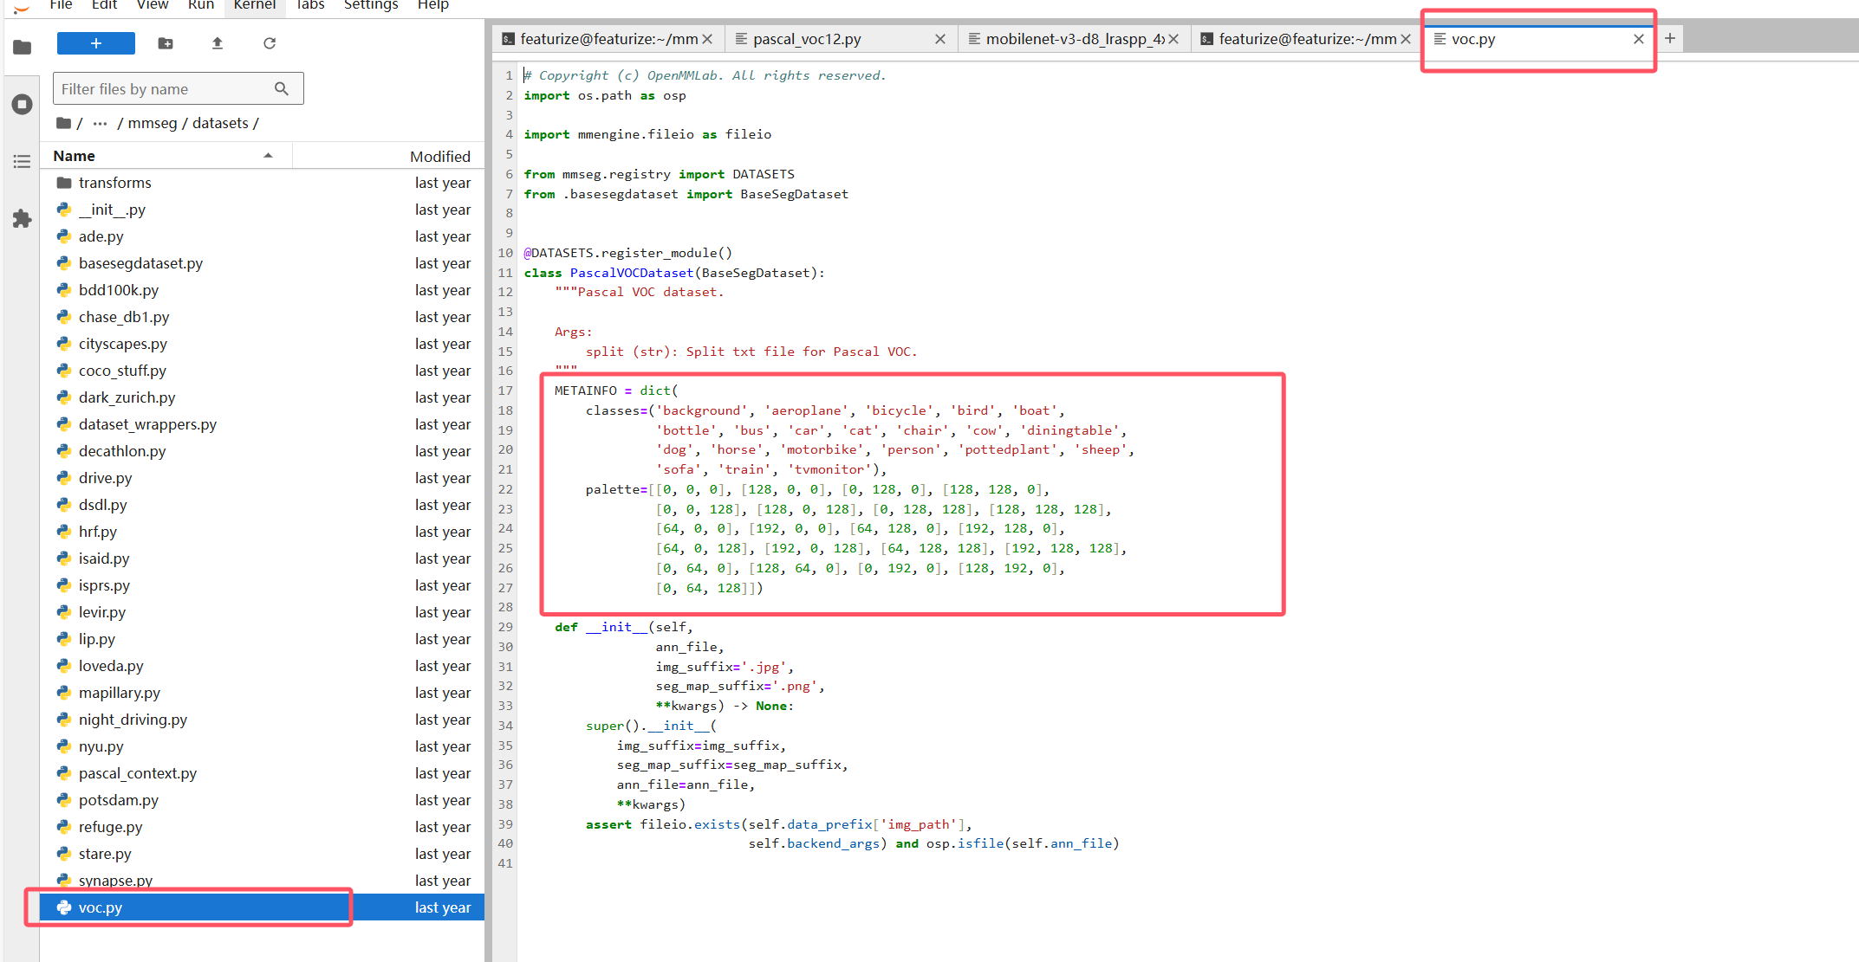Navigate to datasets breadcrumb folder
Screen dimensions: 1859x962
click(x=220, y=123)
